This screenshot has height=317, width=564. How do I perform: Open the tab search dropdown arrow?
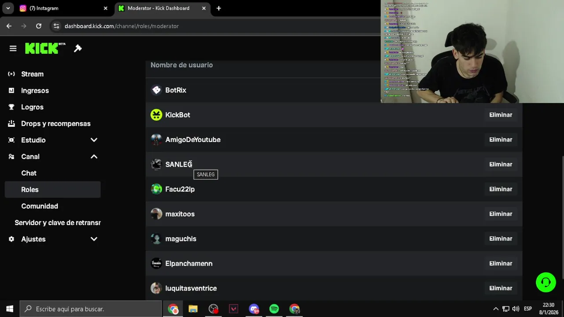(x=8, y=8)
